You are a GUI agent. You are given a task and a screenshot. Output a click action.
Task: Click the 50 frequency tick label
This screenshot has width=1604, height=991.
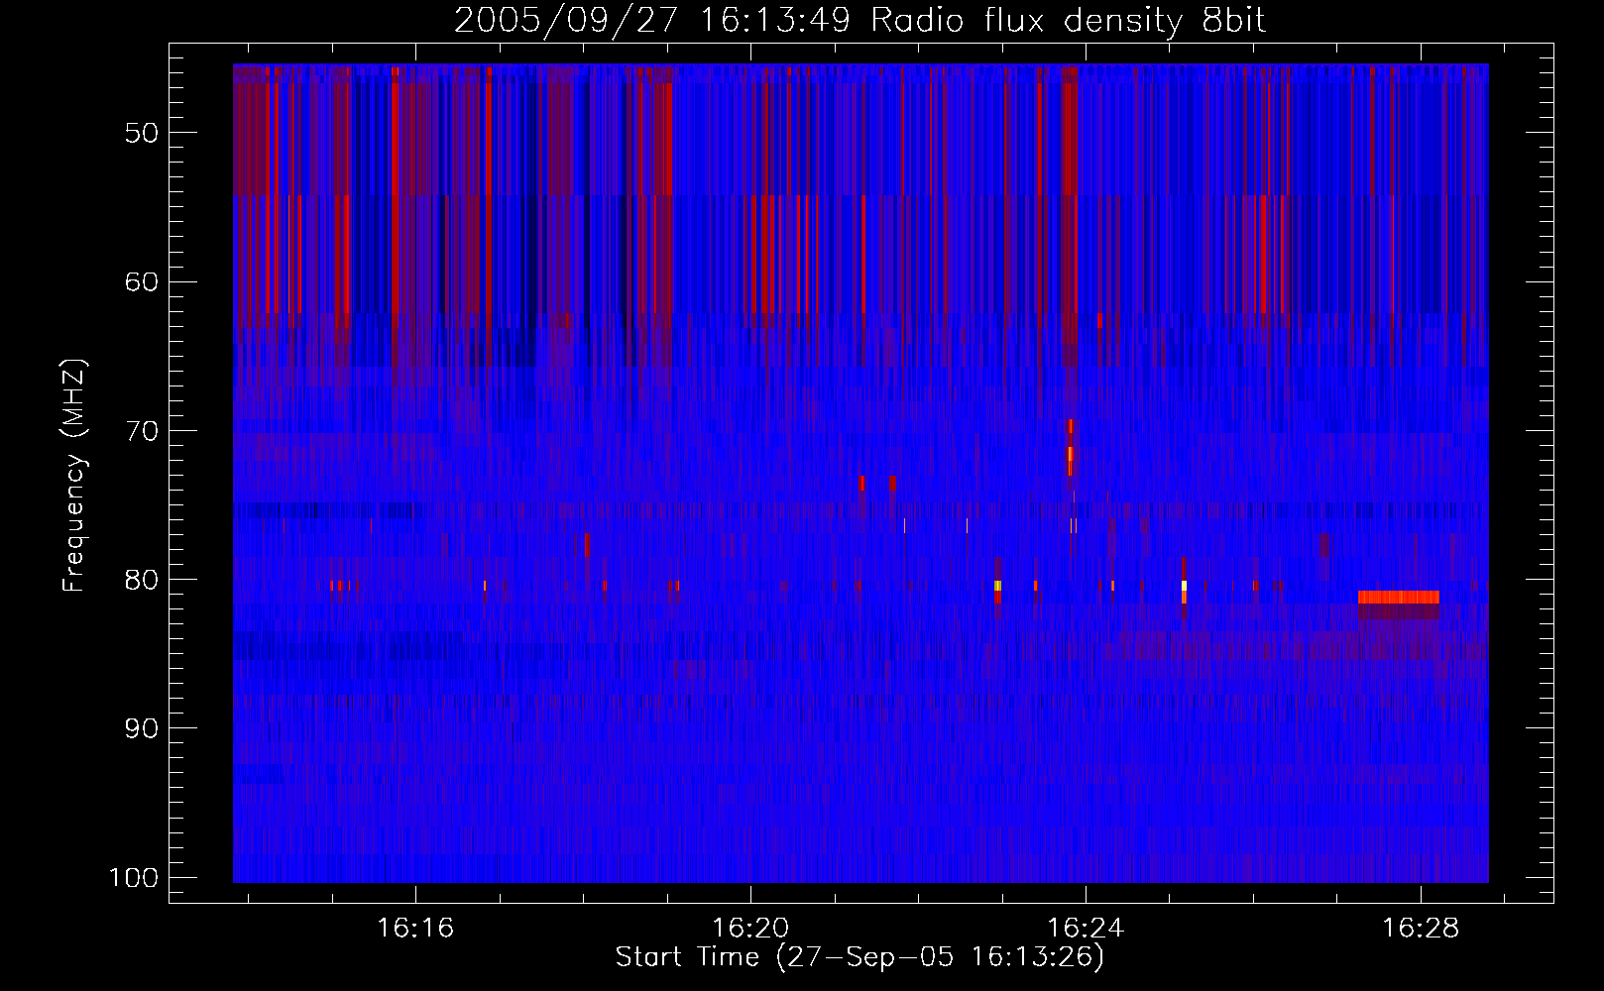pyautogui.click(x=142, y=133)
